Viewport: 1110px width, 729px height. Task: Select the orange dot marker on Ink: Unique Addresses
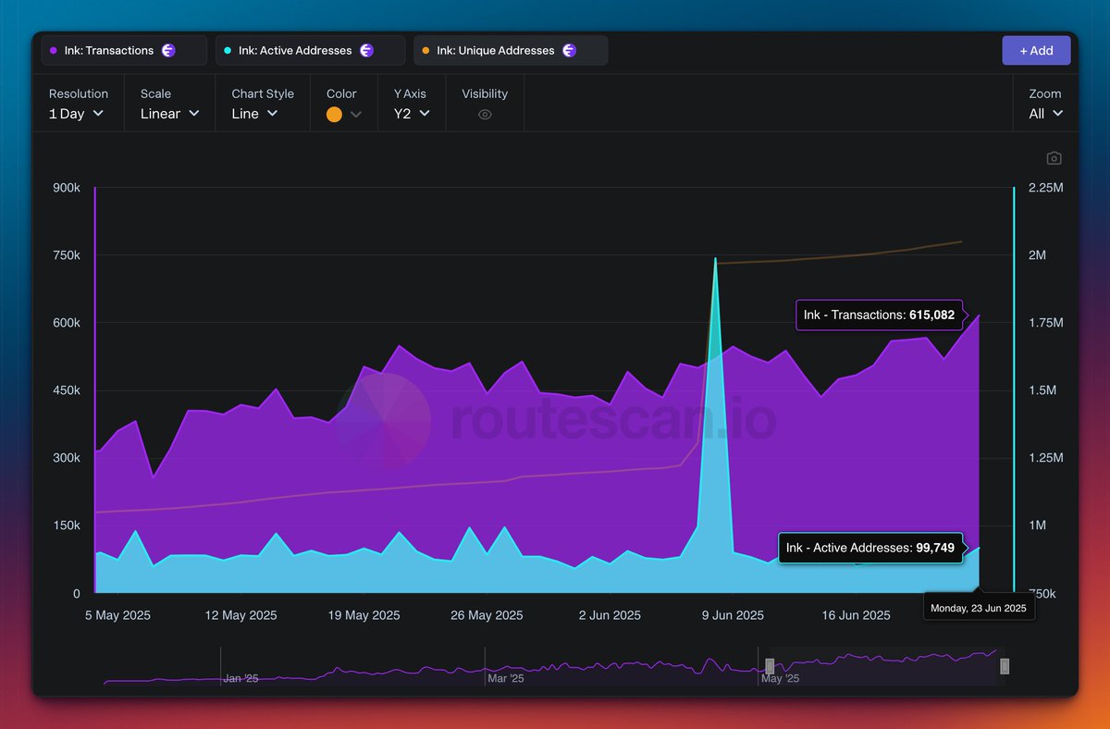point(425,50)
